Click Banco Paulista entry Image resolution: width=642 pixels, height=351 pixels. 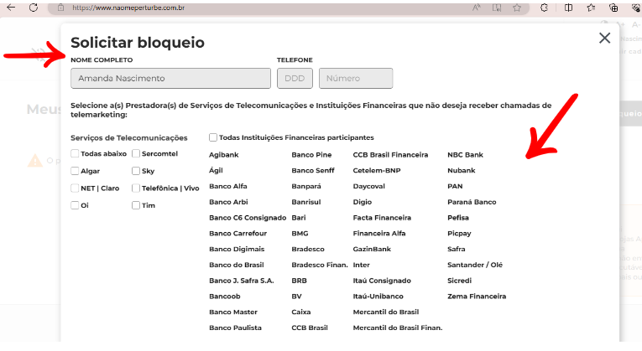click(235, 328)
